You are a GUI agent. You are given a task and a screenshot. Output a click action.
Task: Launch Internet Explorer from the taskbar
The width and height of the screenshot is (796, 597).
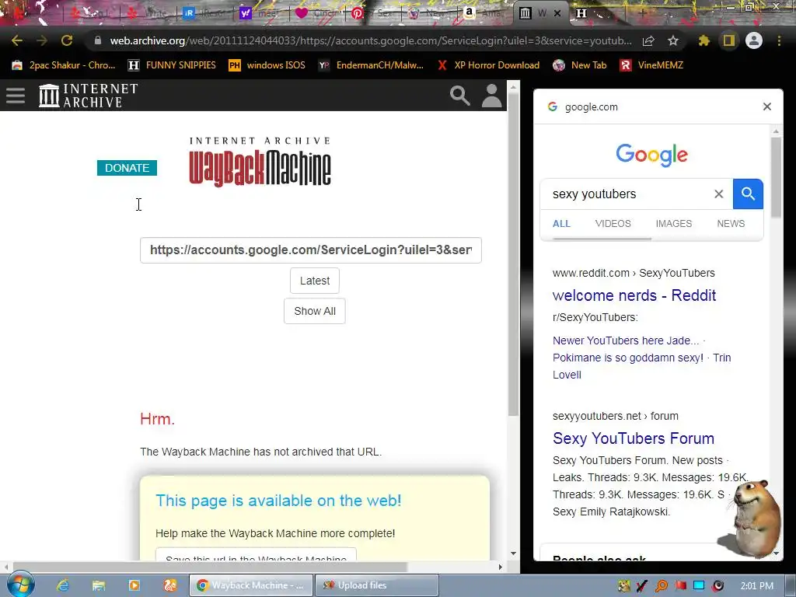63,585
